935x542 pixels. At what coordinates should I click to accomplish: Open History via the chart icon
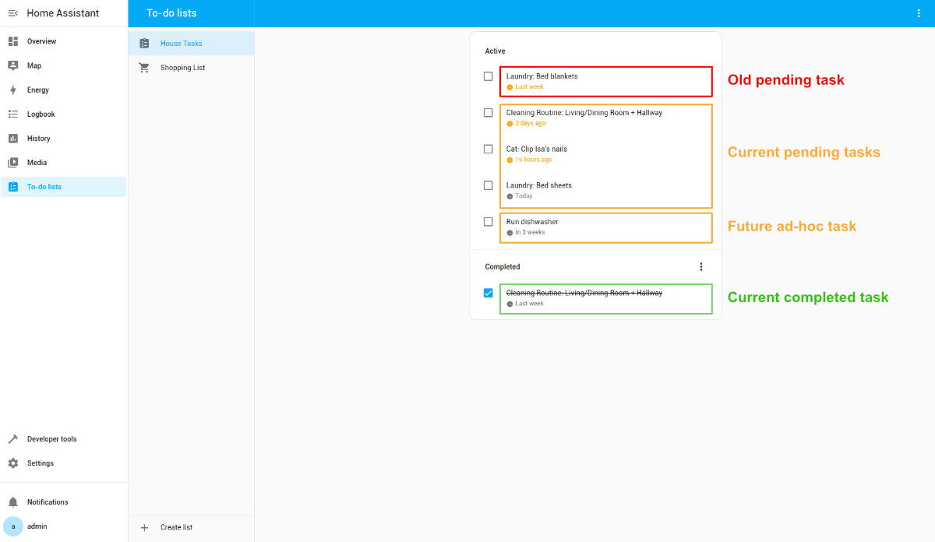[13, 138]
